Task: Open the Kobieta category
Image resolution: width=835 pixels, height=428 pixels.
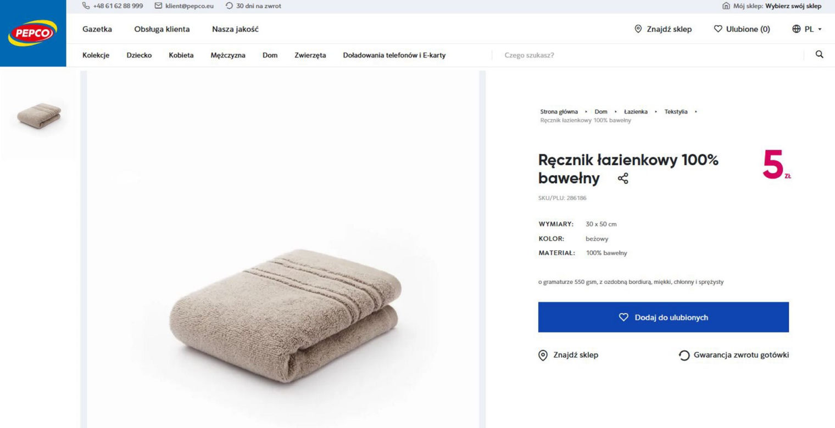Action: click(x=181, y=55)
